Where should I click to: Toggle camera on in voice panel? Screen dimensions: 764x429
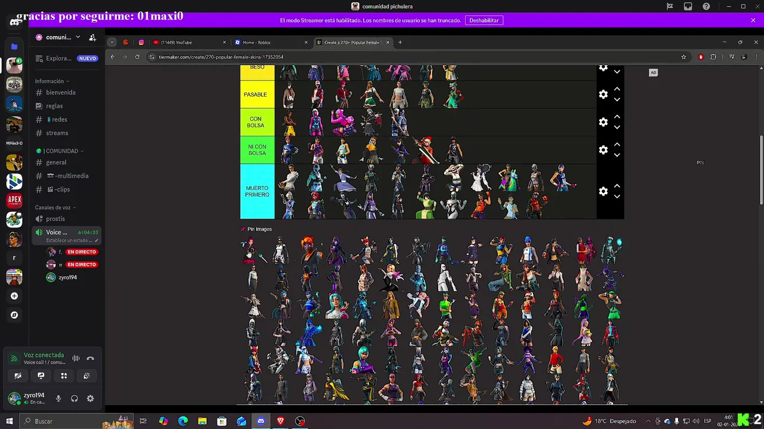[18, 376]
